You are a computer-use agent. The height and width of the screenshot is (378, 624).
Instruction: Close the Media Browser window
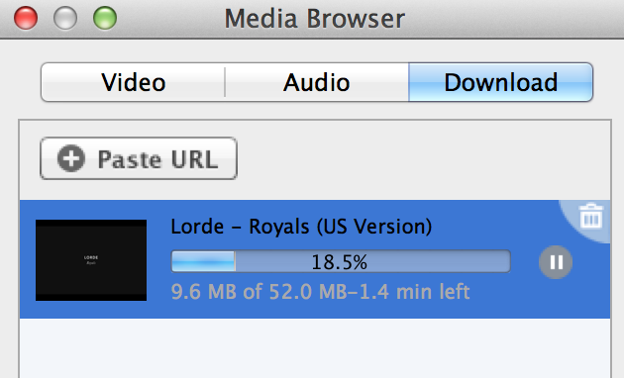pyautogui.click(x=26, y=18)
